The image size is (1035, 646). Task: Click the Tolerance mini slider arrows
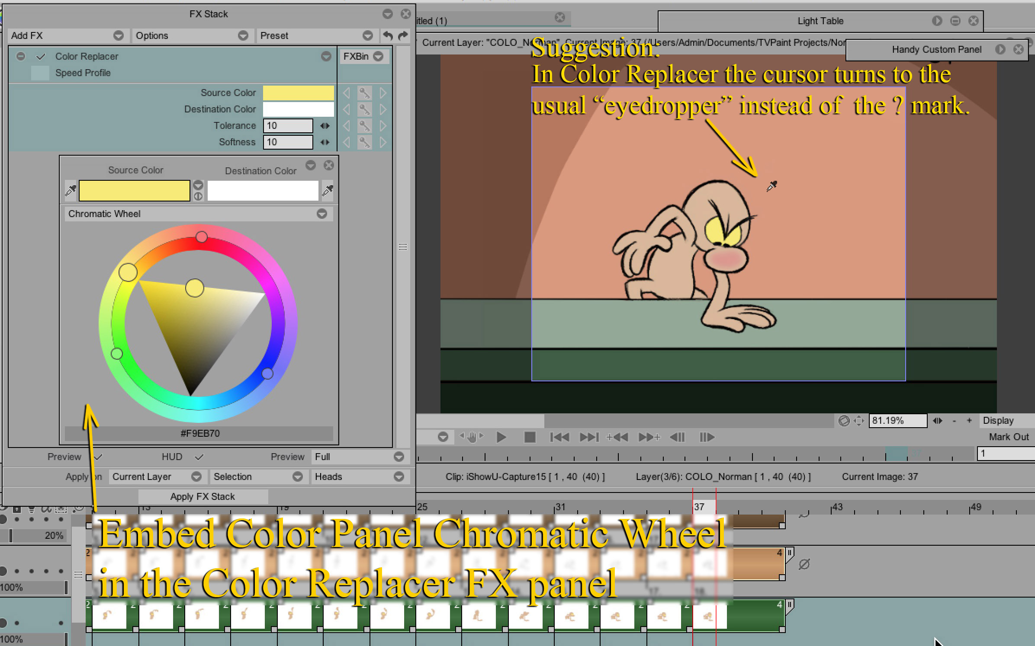pyautogui.click(x=325, y=126)
